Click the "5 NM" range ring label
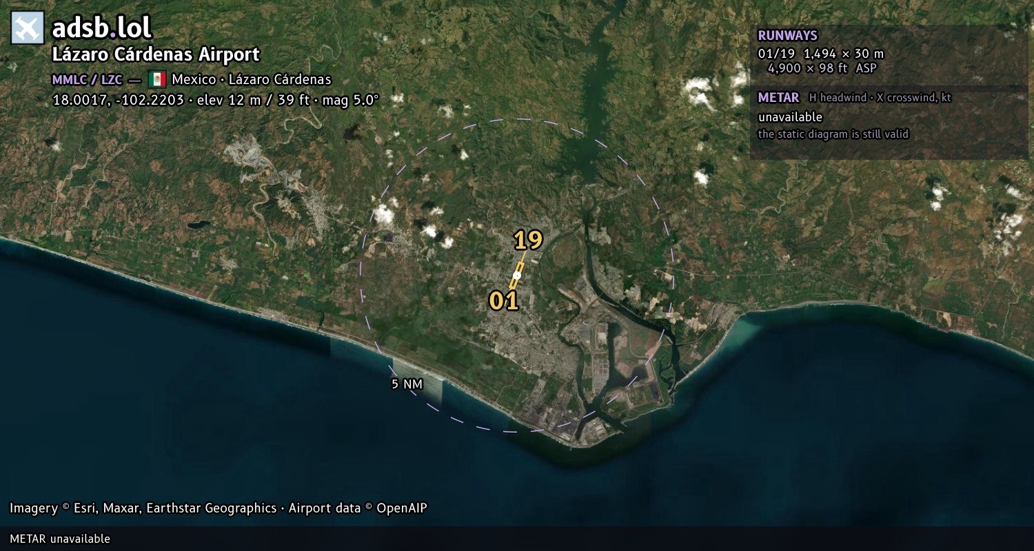Screen dimensions: 1034x551 coord(407,384)
